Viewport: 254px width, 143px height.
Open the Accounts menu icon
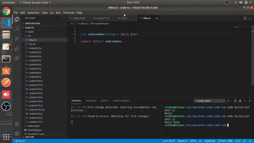pyautogui.click(x=17, y=124)
